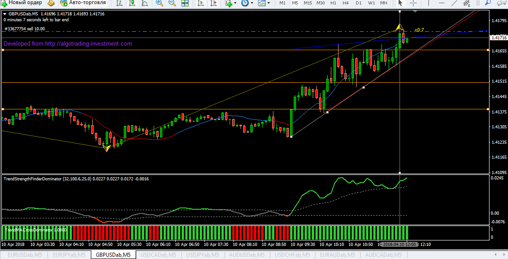Click the chart shift triangle marker at top

point(415,12)
